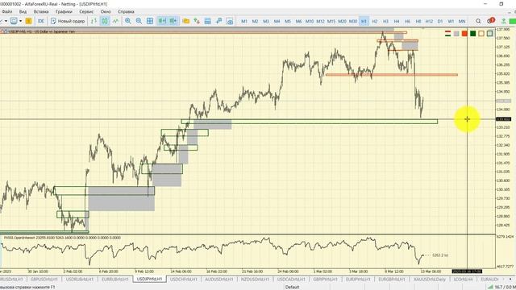This screenshot has width=516, height=290.
Task: Select the H2 timeframe
Action: tap(374, 21)
